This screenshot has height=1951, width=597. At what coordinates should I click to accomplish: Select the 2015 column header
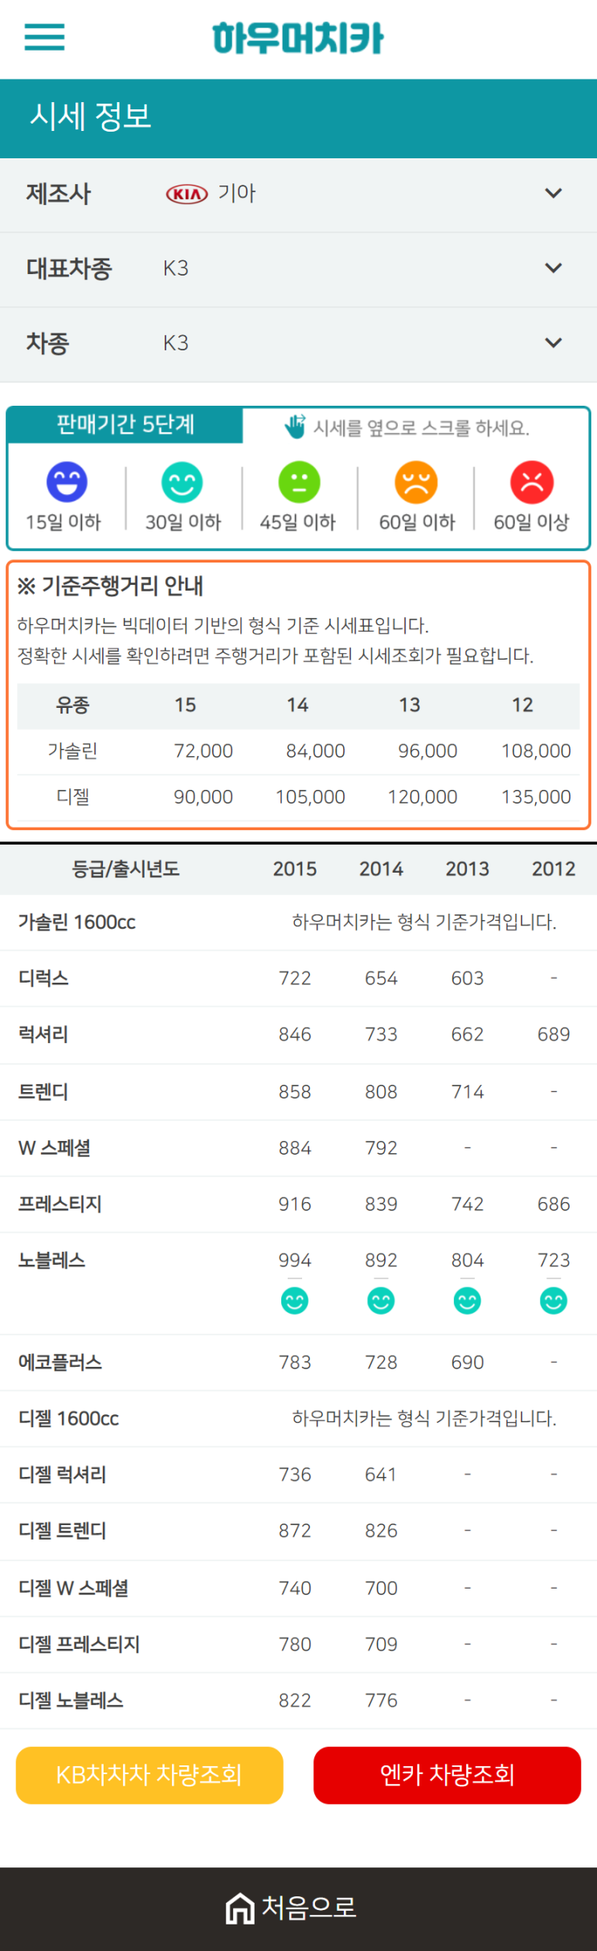(x=295, y=869)
